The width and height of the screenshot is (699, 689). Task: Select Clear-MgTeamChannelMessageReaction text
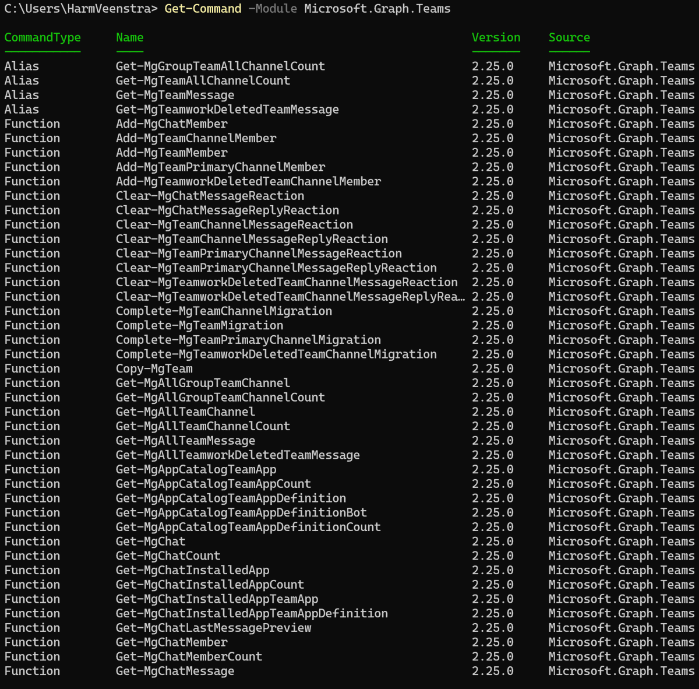click(x=235, y=224)
